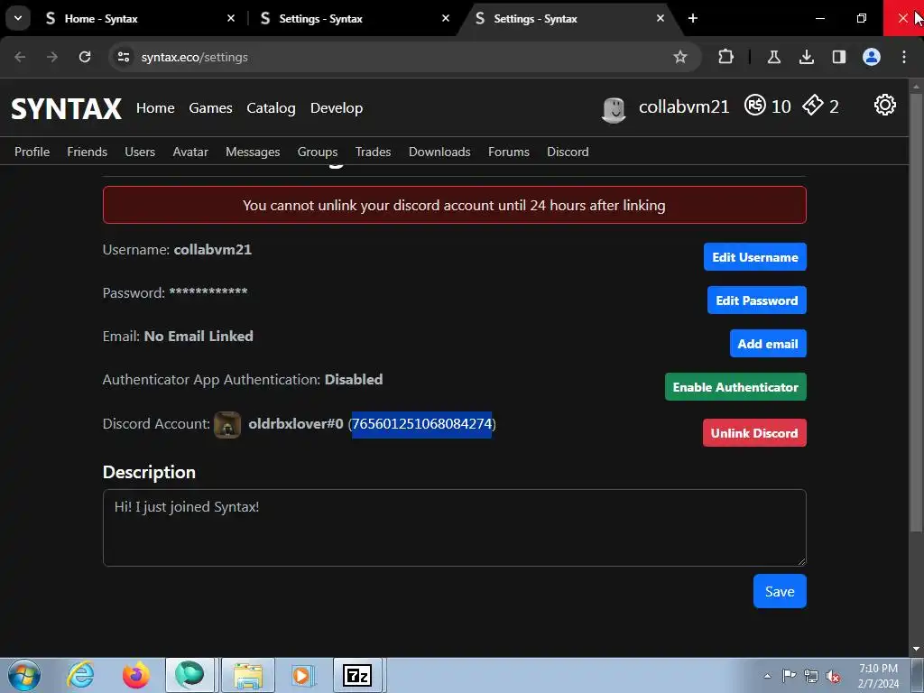Open the media player taskbar icon
Viewport: 924px width, 693px height.
(x=302, y=675)
